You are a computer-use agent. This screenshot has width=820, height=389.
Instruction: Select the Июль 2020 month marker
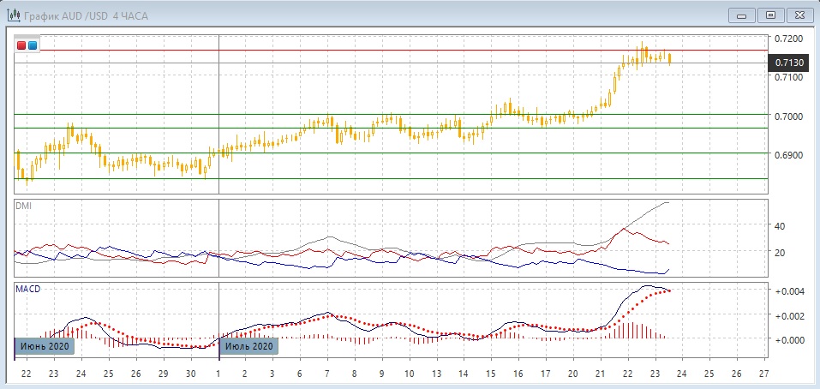point(249,346)
